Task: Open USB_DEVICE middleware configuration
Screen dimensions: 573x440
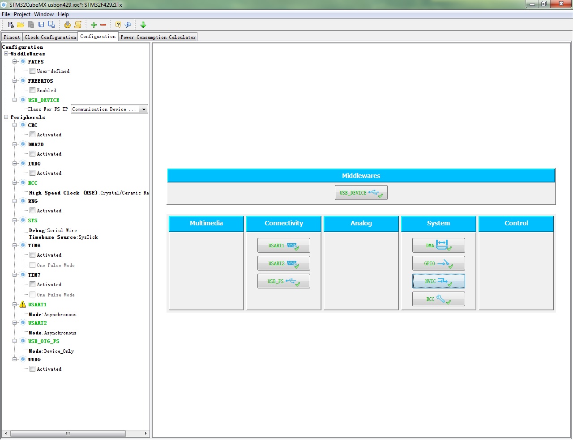Action: (361, 193)
